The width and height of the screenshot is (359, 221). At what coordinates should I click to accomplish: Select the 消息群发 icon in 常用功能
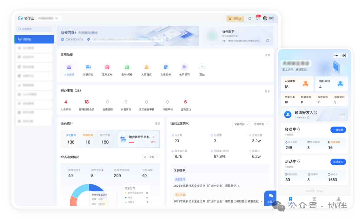pyautogui.click(x=88, y=67)
